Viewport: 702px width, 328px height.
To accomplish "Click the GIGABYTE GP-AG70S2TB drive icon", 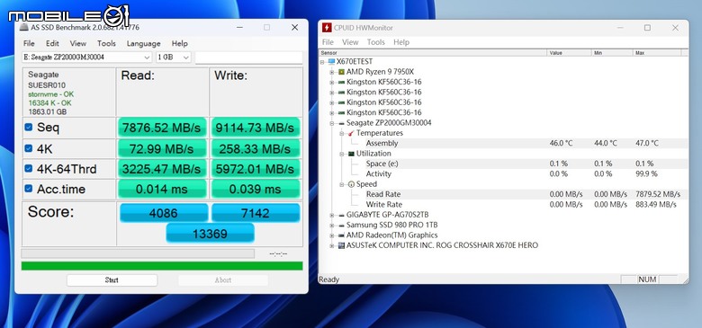I will pyautogui.click(x=342, y=215).
